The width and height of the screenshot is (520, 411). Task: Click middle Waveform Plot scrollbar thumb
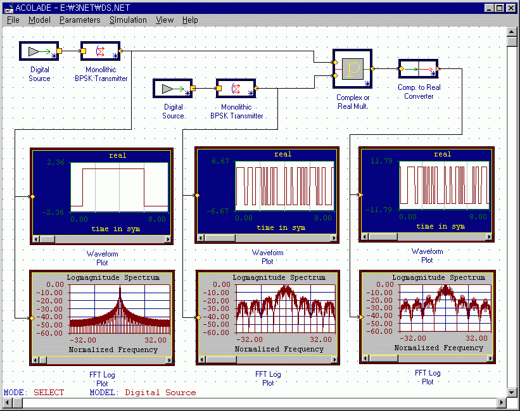click(220, 238)
